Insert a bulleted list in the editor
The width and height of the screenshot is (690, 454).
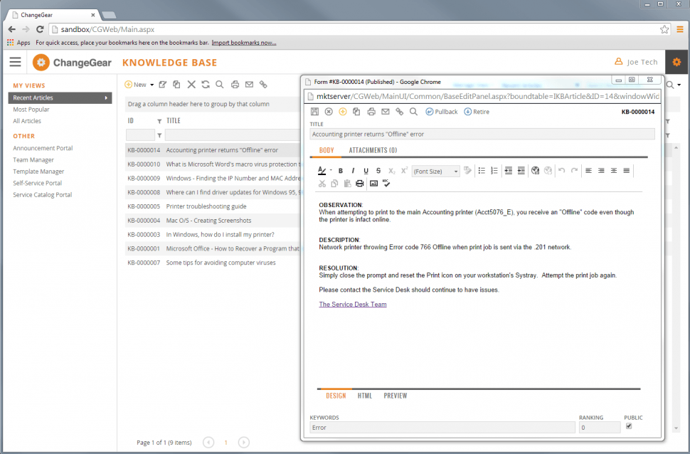coord(482,171)
